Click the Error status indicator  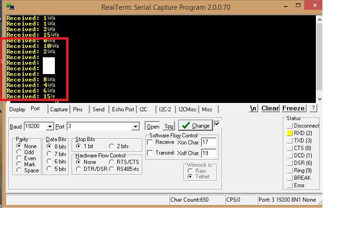290,185
